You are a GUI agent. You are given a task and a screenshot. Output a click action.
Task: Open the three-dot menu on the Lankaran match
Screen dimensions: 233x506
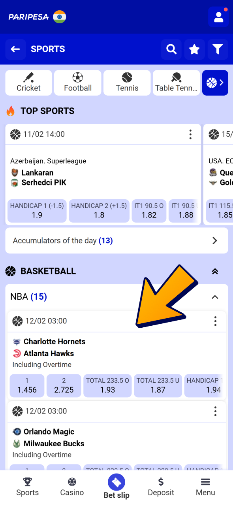coord(190,134)
